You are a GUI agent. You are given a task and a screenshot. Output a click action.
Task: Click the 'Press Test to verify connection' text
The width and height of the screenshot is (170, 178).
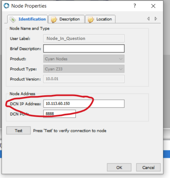coord(70,131)
